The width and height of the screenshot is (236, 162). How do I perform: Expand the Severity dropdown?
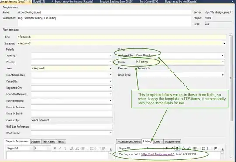point(111,55)
